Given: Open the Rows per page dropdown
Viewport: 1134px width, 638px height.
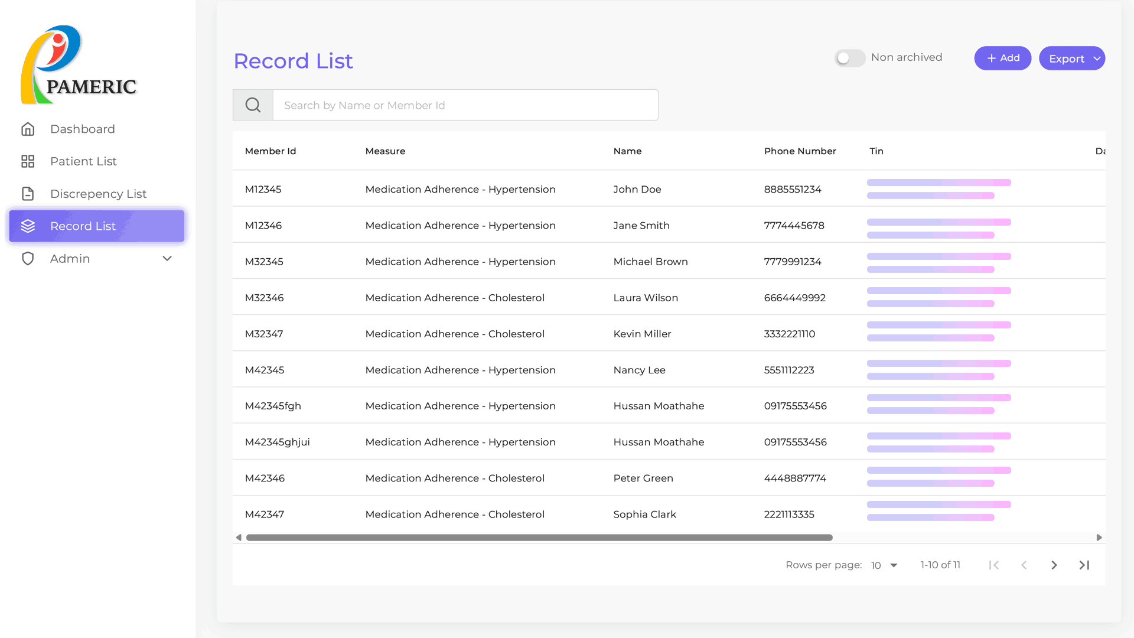Looking at the screenshot, I should point(884,565).
